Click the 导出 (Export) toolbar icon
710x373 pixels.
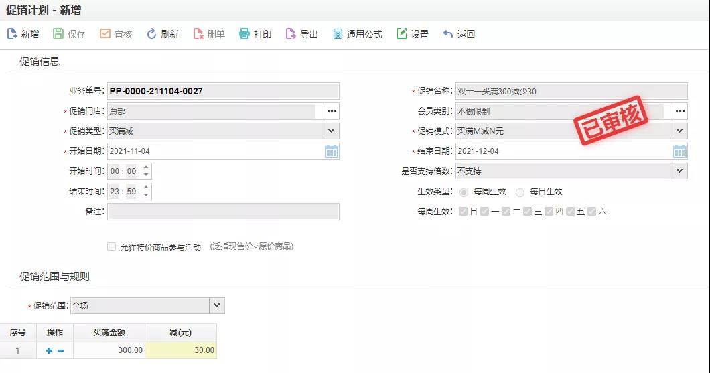pos(291,34)
